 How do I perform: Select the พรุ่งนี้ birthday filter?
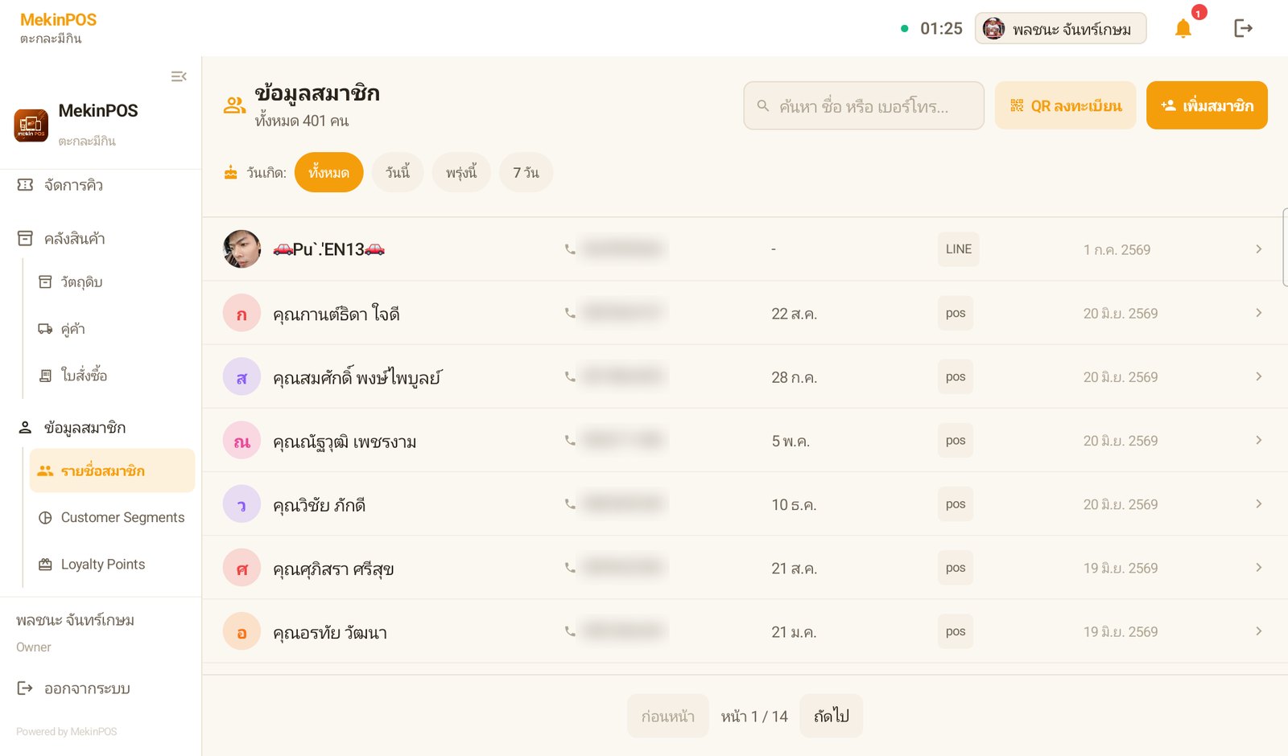tap(461, 172)
